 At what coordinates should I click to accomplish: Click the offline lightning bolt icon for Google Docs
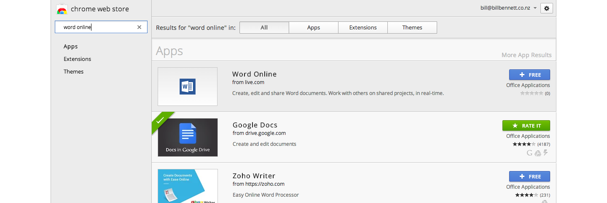(x=545, y=153)
